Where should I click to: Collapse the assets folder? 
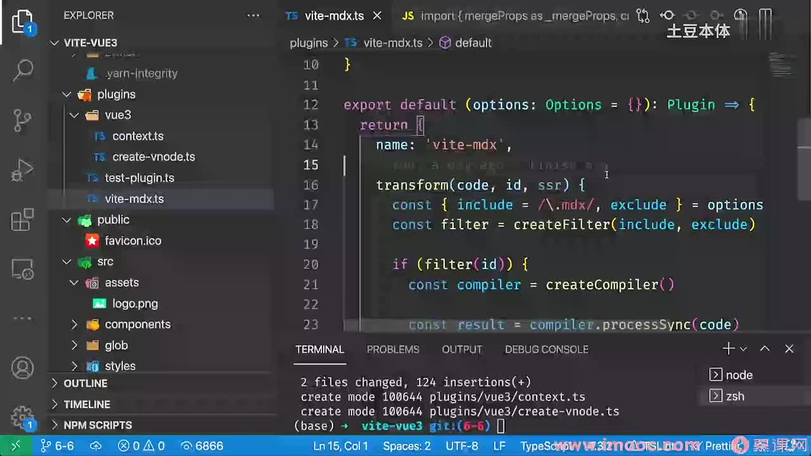point(74,282)
